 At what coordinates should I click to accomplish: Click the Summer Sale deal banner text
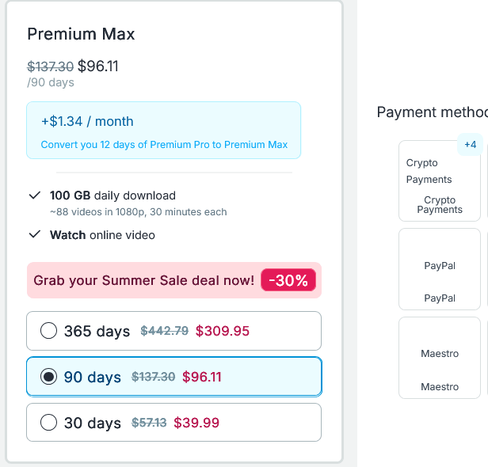143,280
